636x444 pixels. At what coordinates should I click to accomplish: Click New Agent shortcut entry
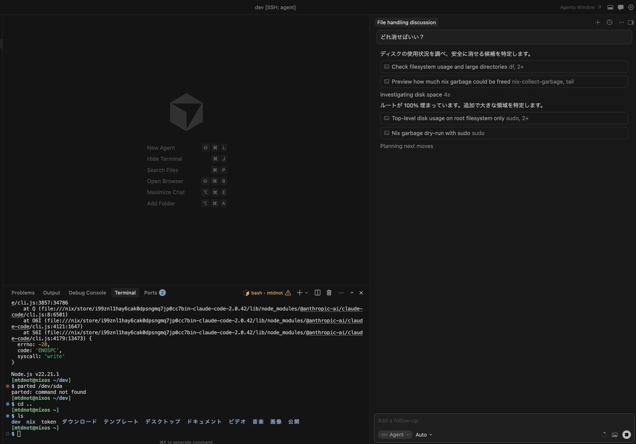click(186, 147)
